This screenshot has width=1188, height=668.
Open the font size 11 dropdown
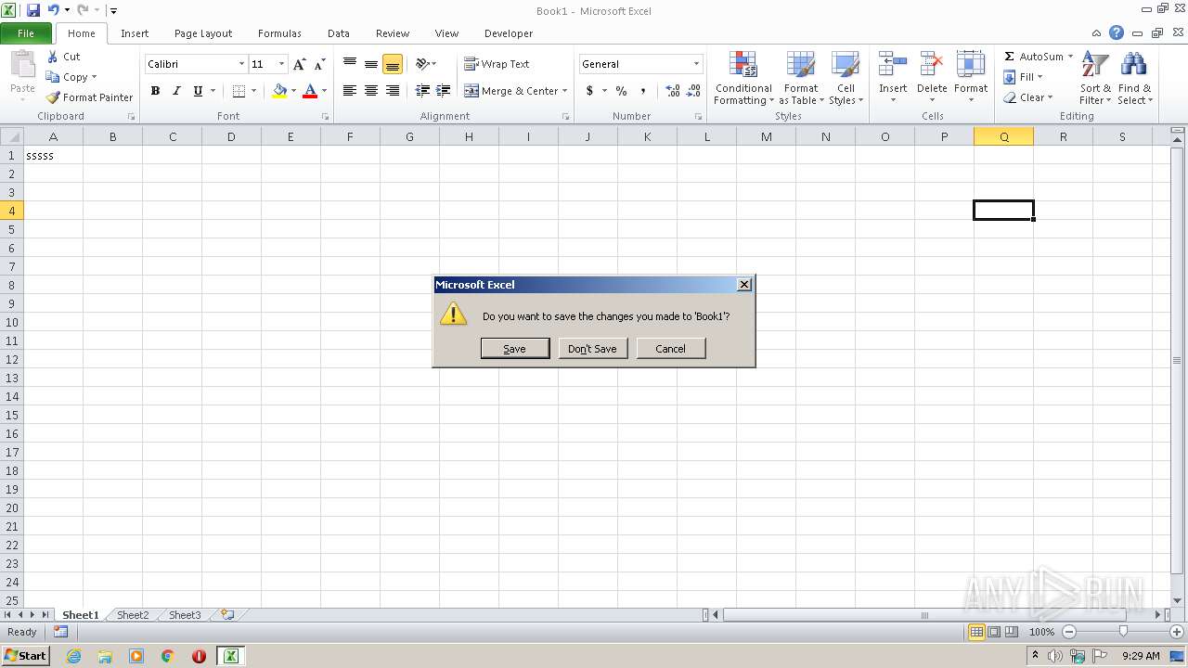click(x=282, y=64)
